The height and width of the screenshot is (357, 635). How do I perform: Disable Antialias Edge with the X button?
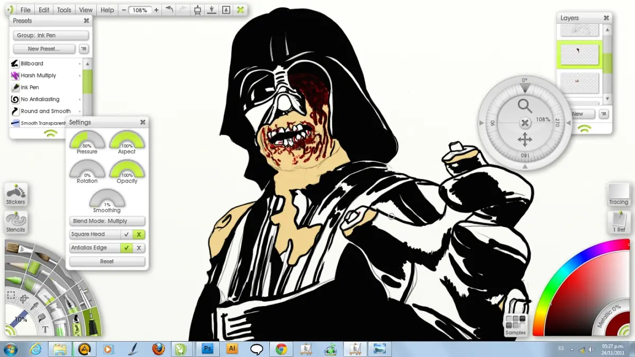pos(139,248)
